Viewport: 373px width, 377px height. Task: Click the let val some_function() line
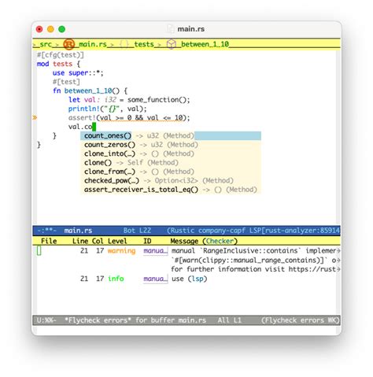tap(129, 100)
